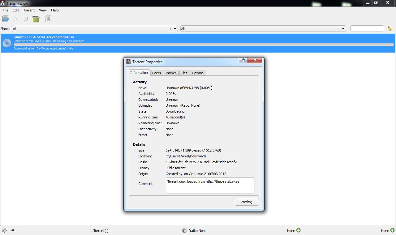
Task: Switch to the Information tab
Action: pos(139,73)
